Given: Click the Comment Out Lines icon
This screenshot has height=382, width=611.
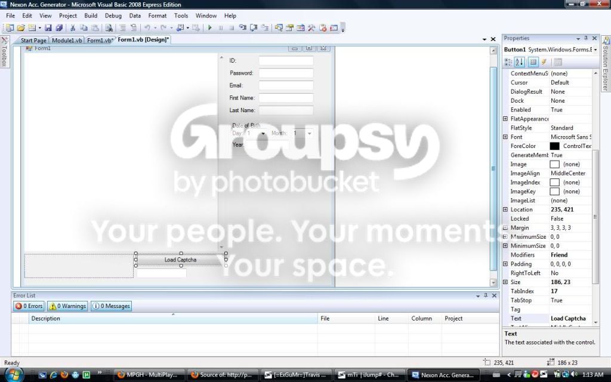Looking at the screenshot, I should pyautogui.click(x=122, y=27).
